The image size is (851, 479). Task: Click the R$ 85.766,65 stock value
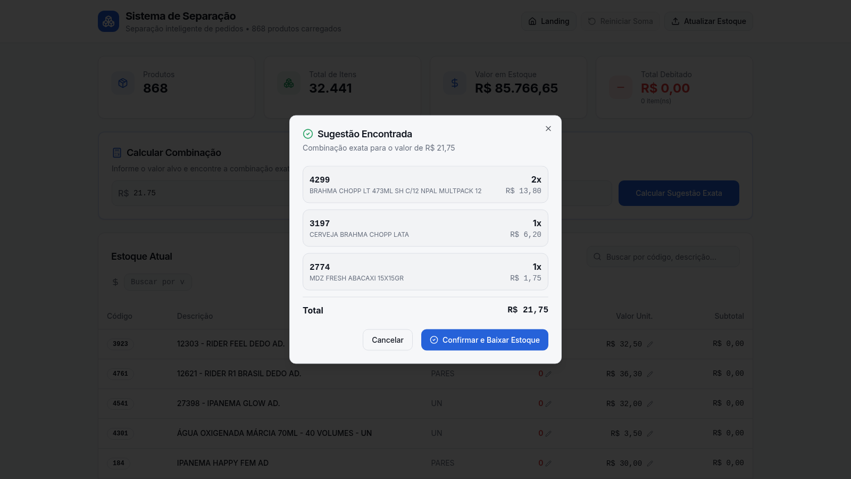(516, 88)
